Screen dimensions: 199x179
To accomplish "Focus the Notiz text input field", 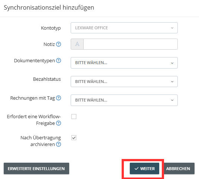I will click(131, 44).
